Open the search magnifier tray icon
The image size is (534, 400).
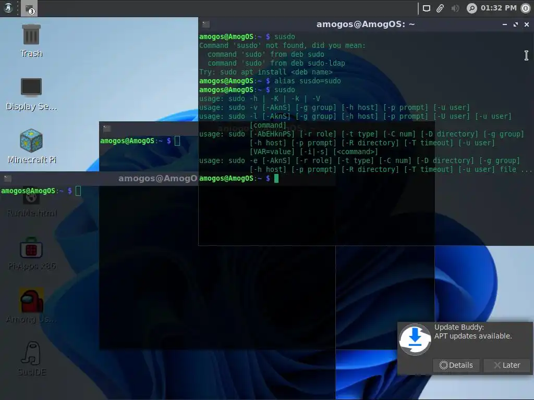[x=471, y=8]
